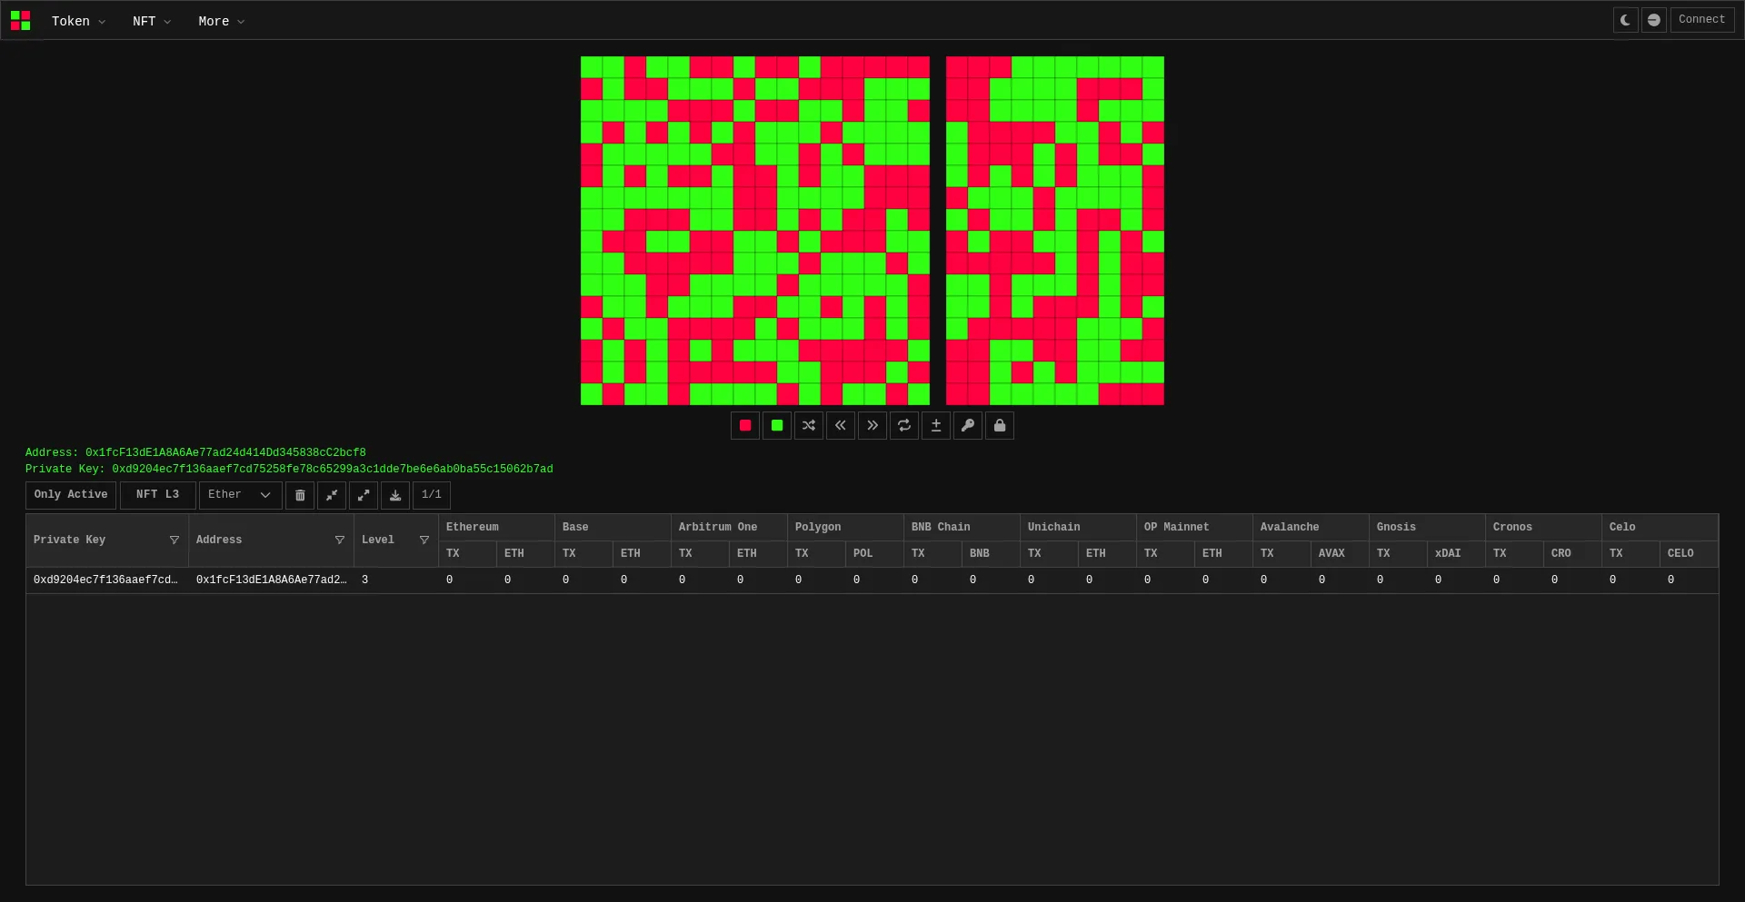Open the Private Key column filter
Screen dimensions: 1745x902
coord(174,540)
